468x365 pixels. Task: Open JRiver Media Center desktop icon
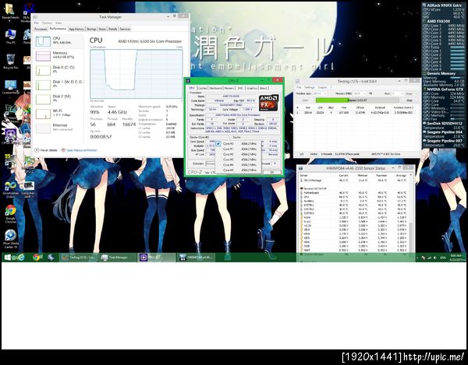click(x=10, y=238)
